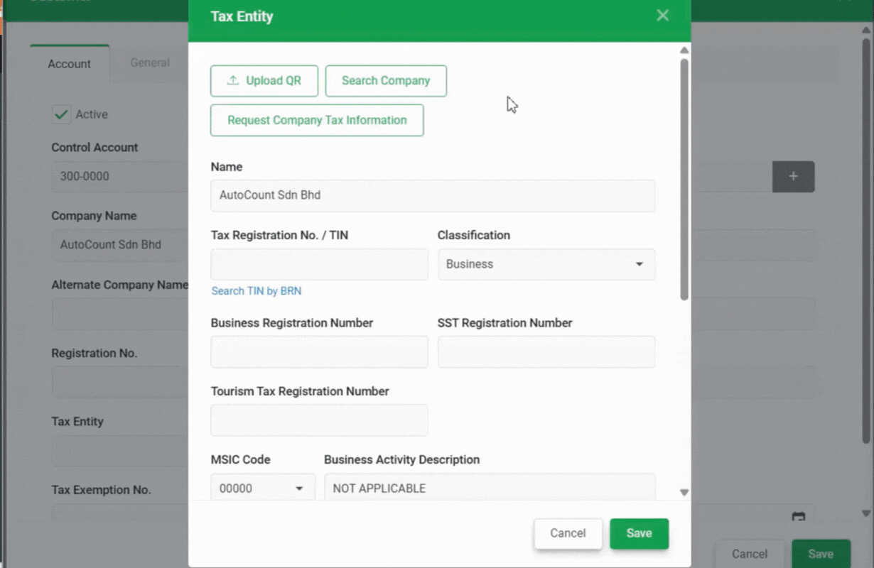Click Request Company Tax Information

tap(317, 120)
